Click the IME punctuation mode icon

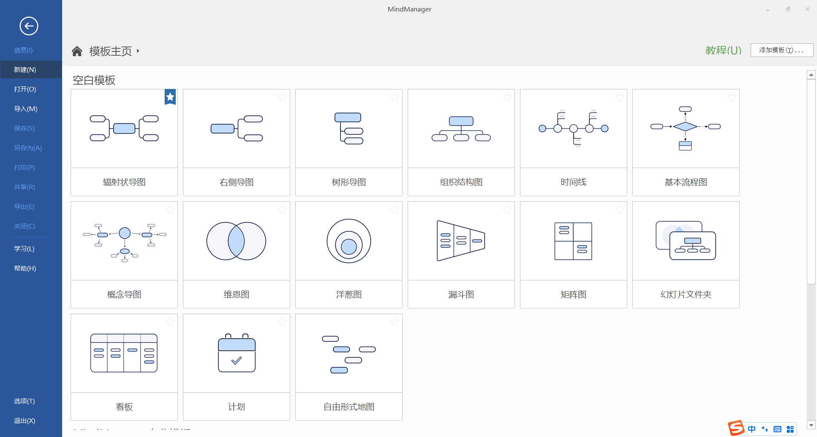765,429
